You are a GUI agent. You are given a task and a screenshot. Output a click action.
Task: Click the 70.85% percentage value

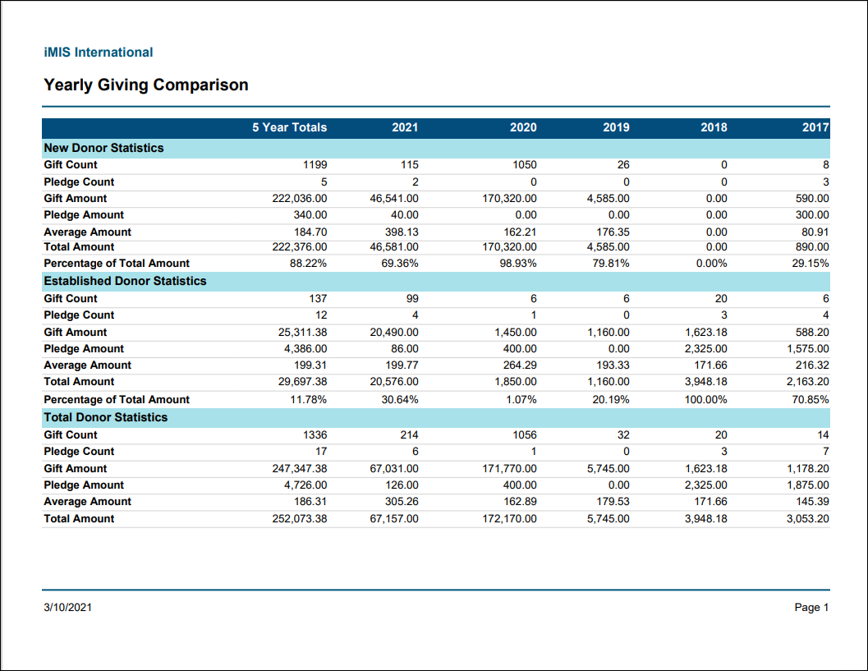click(811, 399)
